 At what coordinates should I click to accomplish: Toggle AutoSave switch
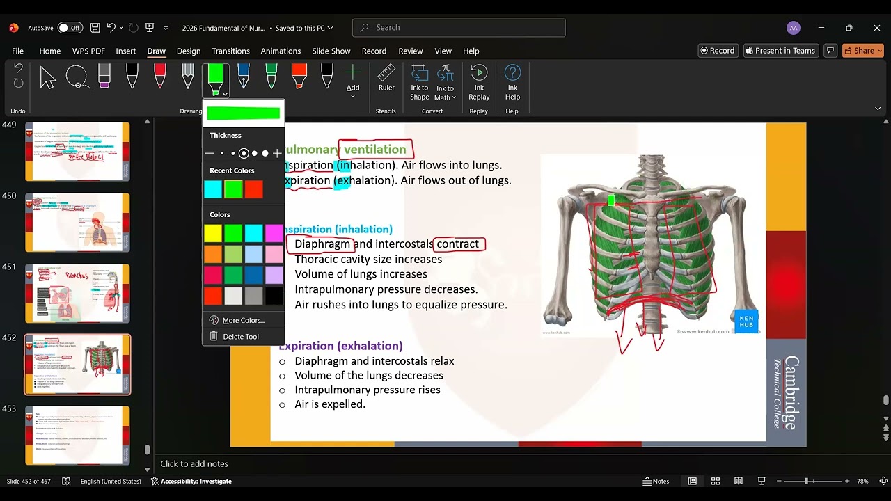(70, 28)
